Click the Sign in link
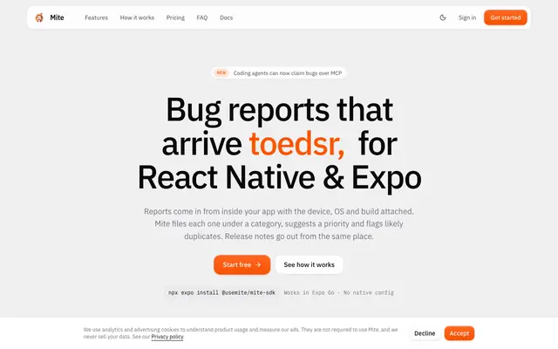This screenshot has height=349, width=558. [x=467, y=17]
